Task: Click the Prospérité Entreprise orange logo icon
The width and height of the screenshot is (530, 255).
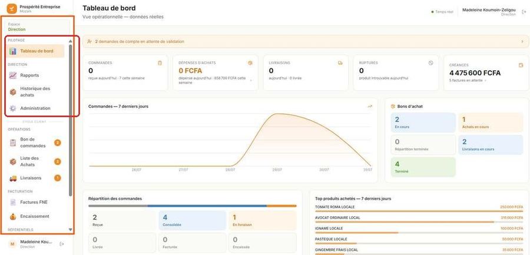Action: click(12, 8)
